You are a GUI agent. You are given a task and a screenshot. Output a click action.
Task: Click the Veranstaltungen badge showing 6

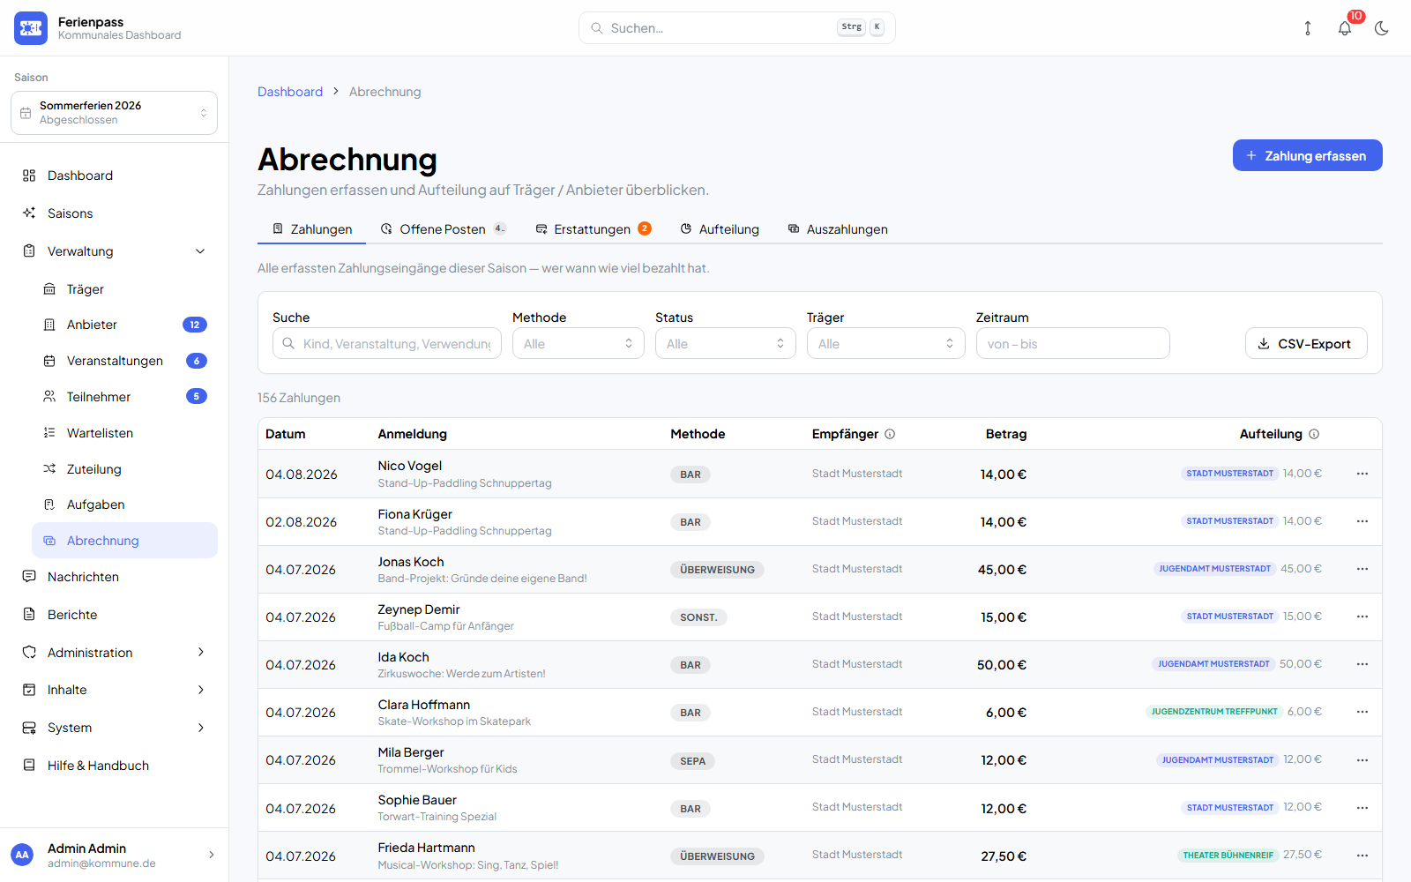pyautogui.click(x=197, y=361)
